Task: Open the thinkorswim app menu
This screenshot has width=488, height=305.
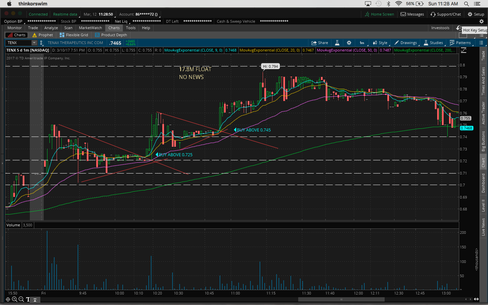Action: 33,4
